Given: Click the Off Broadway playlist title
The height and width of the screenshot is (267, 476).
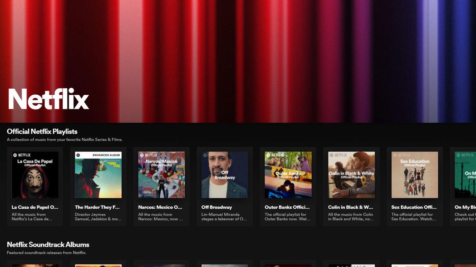Looking at the screenshot, I should [212, 207].
